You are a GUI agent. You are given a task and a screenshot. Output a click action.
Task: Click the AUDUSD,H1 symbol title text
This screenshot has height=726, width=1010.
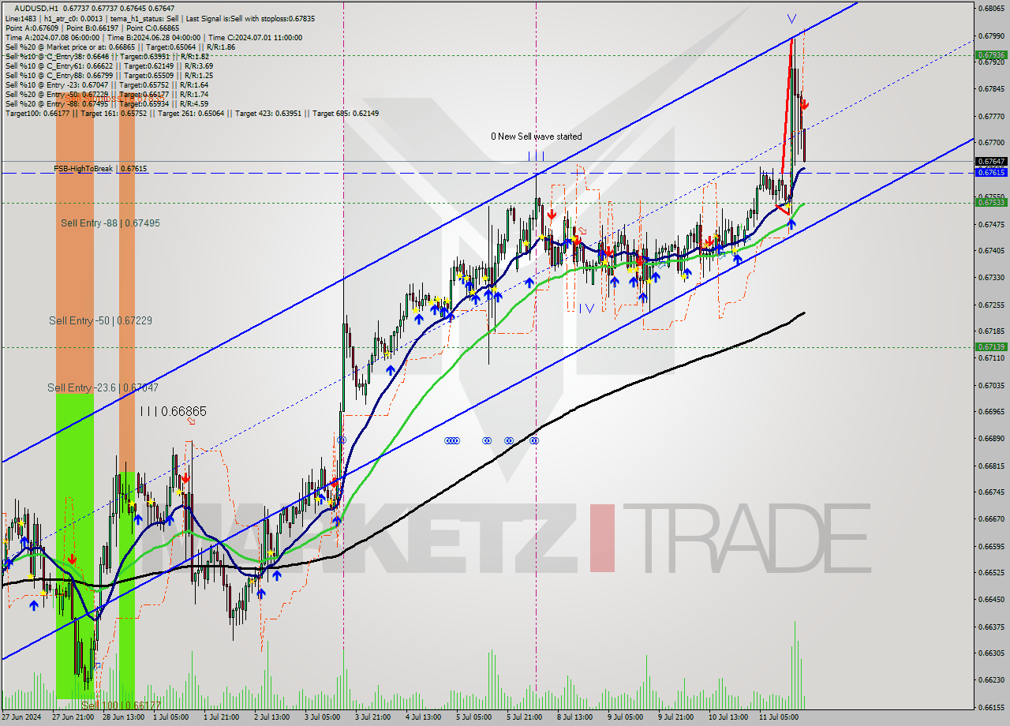37,9
